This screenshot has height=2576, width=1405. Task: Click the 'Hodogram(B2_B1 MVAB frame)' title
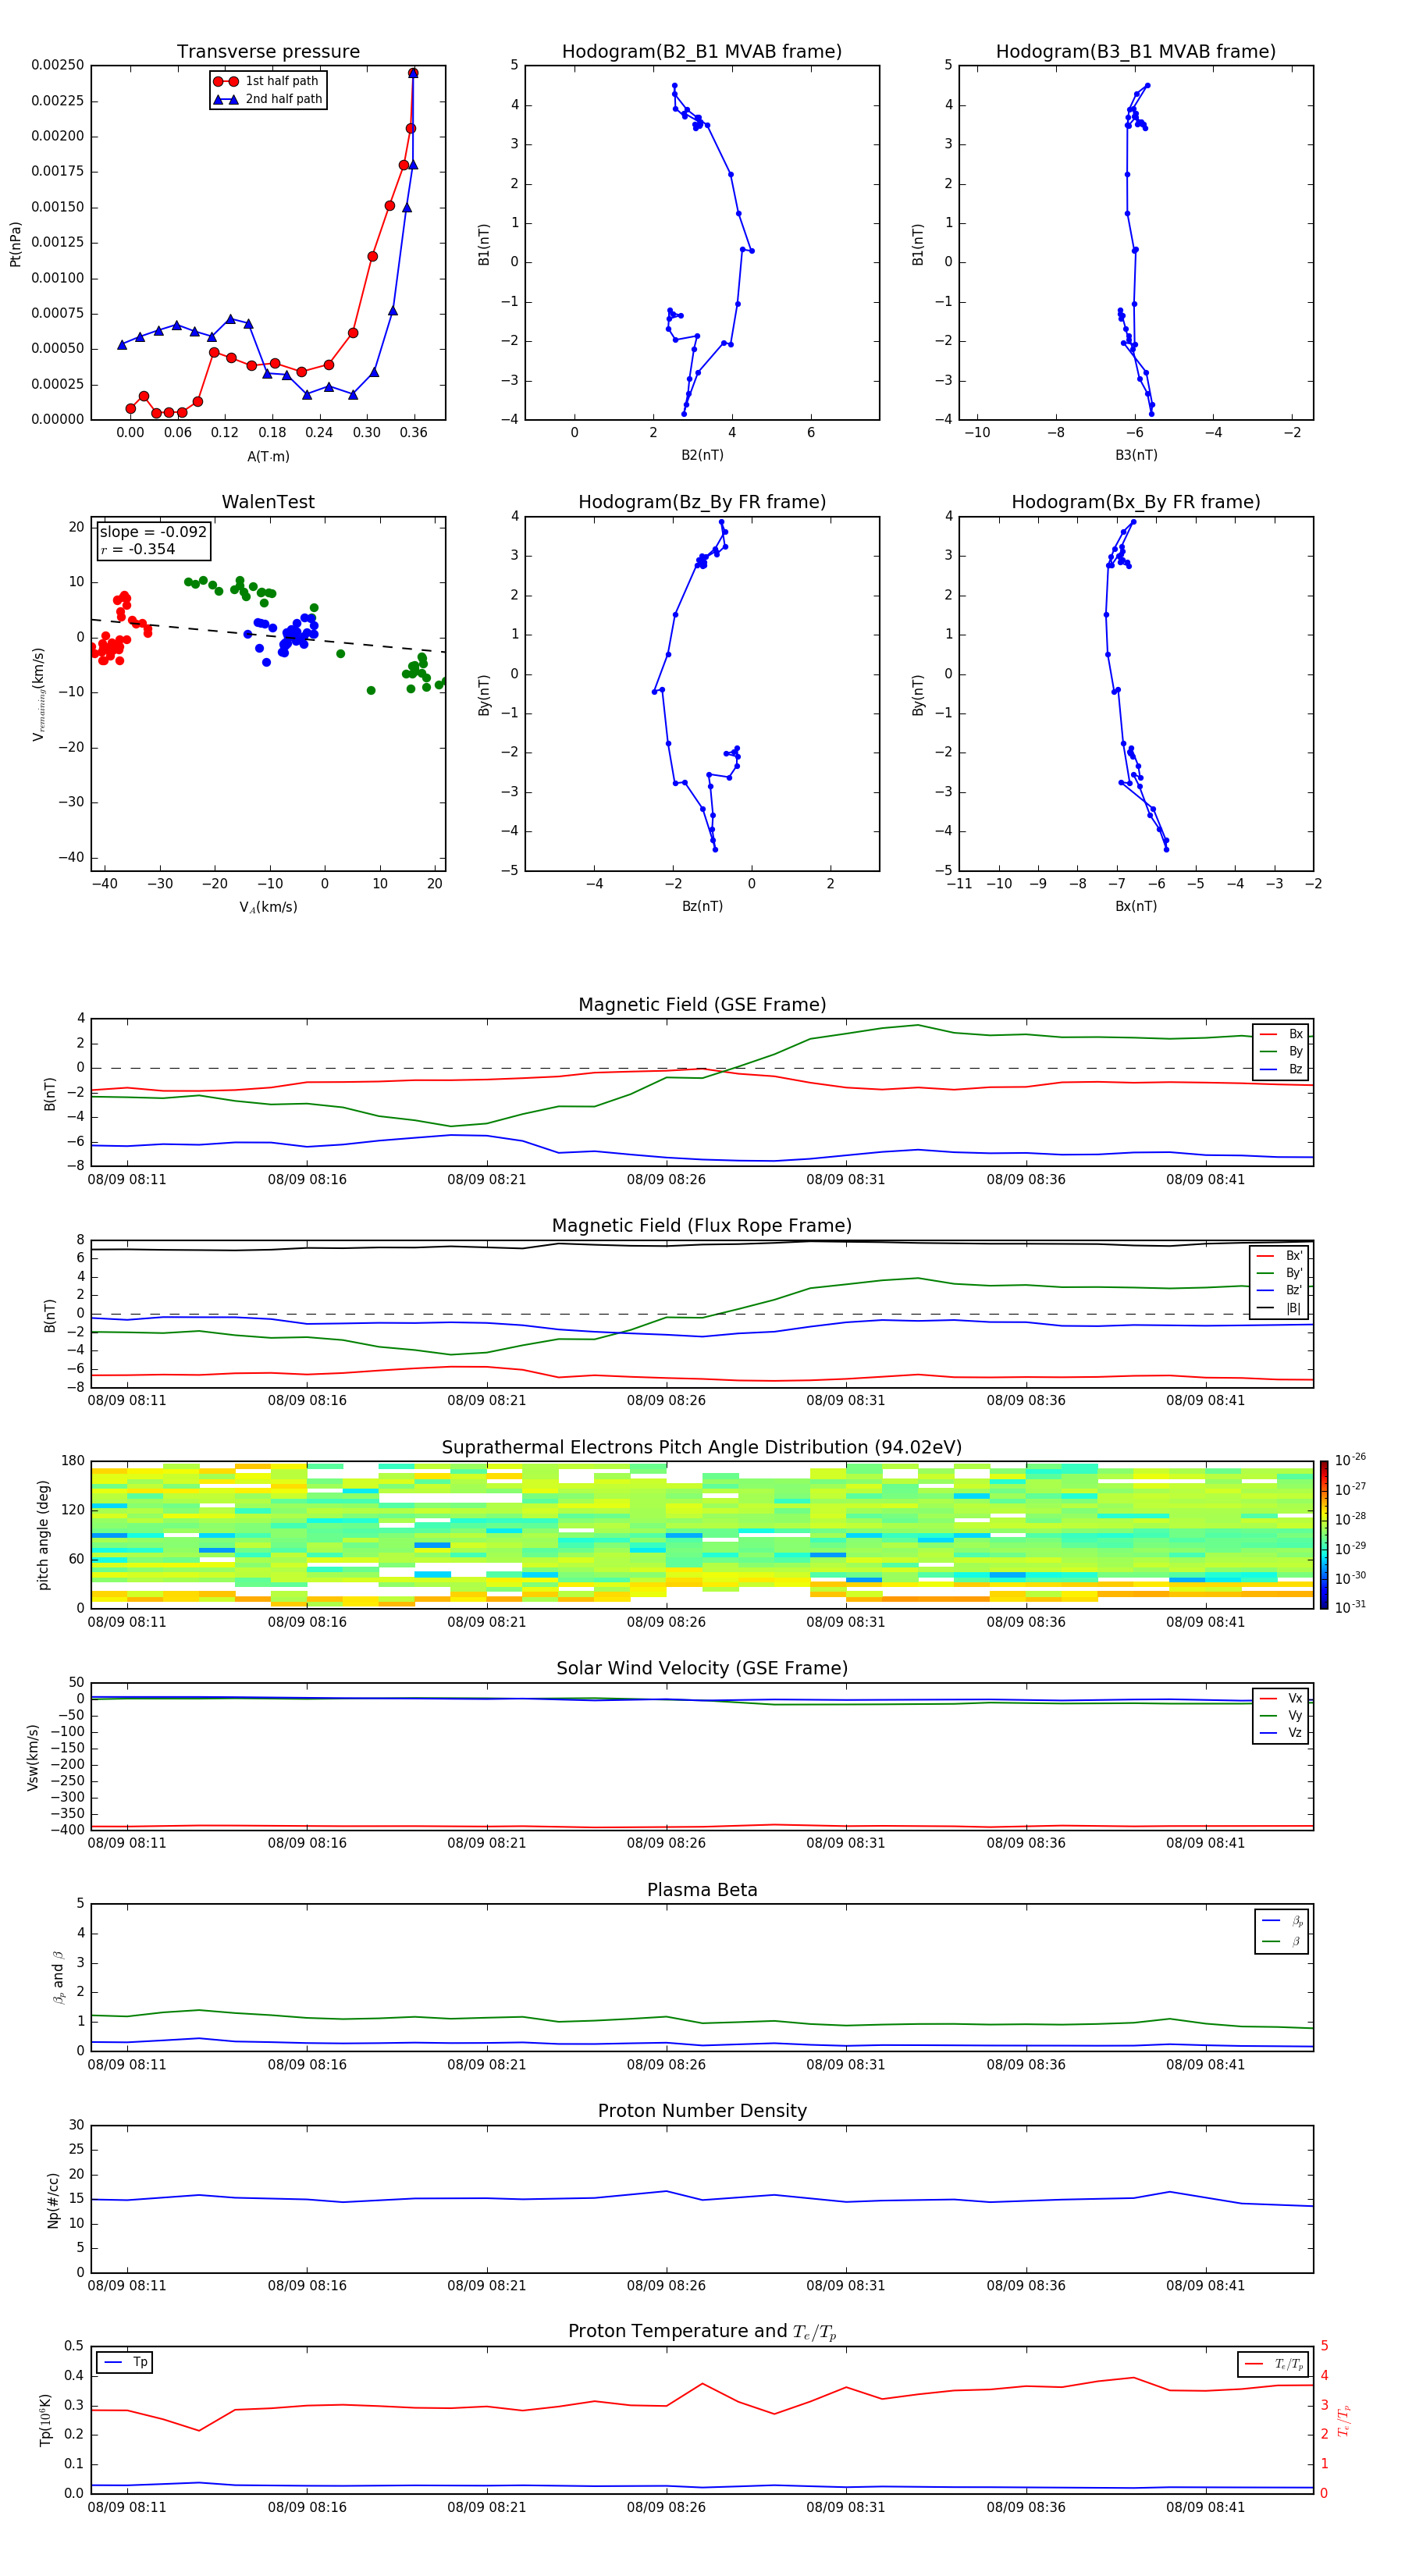pyautogui.click(x=702, y=52)
